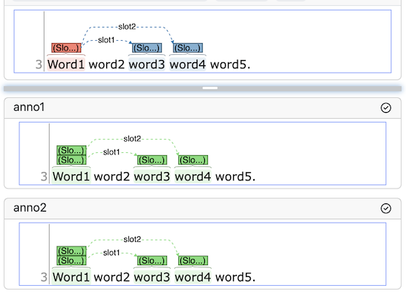Select the upper green (Slo...) above Word1 in anno2
This screenshot has width=406, height=294.
click(x=71, y=251)
